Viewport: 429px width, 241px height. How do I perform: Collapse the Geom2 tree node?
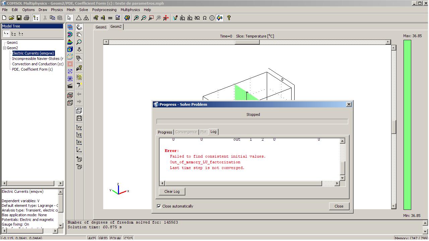5,48
